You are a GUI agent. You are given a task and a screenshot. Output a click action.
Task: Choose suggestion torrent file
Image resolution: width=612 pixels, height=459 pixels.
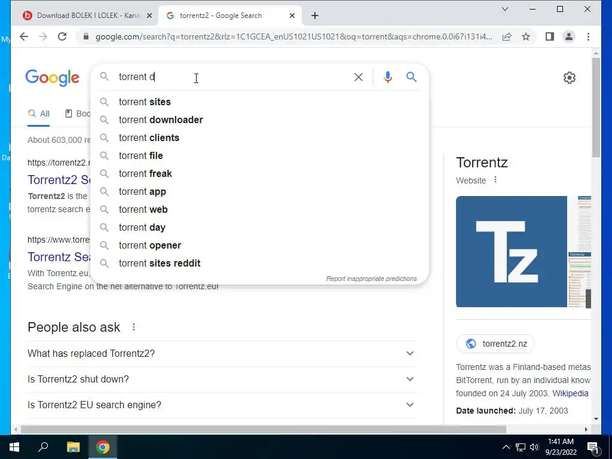coord(259,156)
